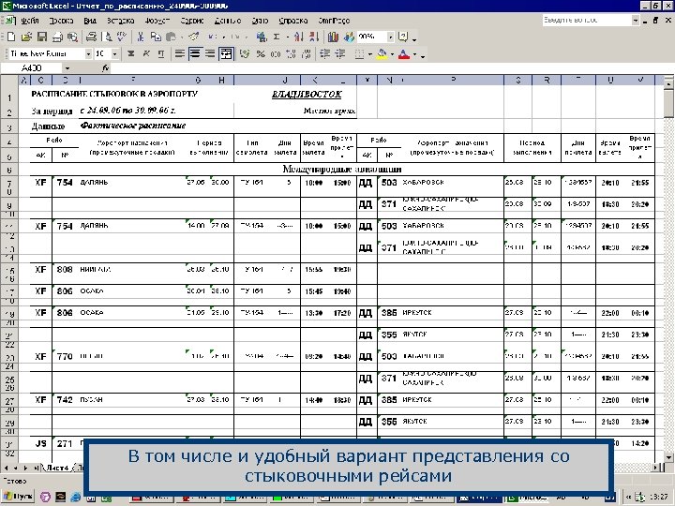Image resolution: width=675 pixels, height=506 pixels.
Task: Switch to the Лист4 sheet tab
Action: (57, 468)
